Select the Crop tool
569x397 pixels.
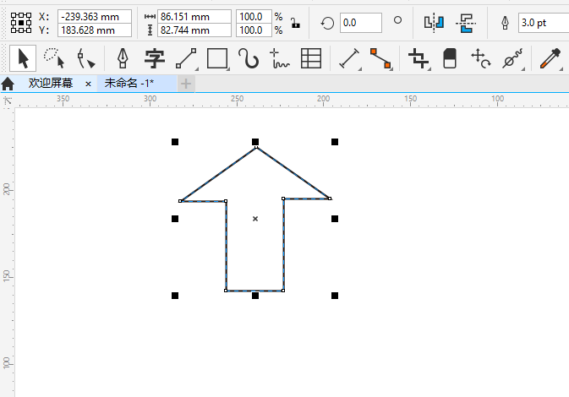coord(418,58)
